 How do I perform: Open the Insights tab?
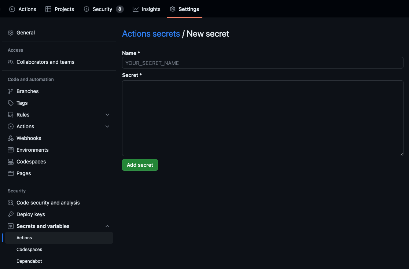(146, 9)
